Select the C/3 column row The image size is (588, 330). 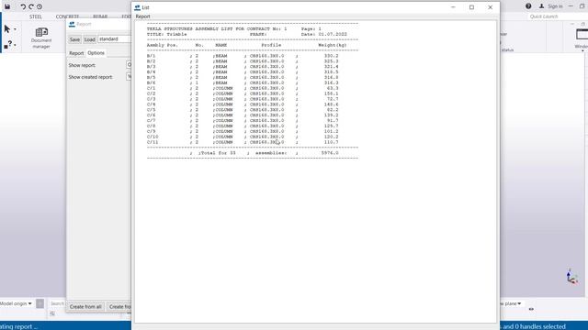pos(243,99)
